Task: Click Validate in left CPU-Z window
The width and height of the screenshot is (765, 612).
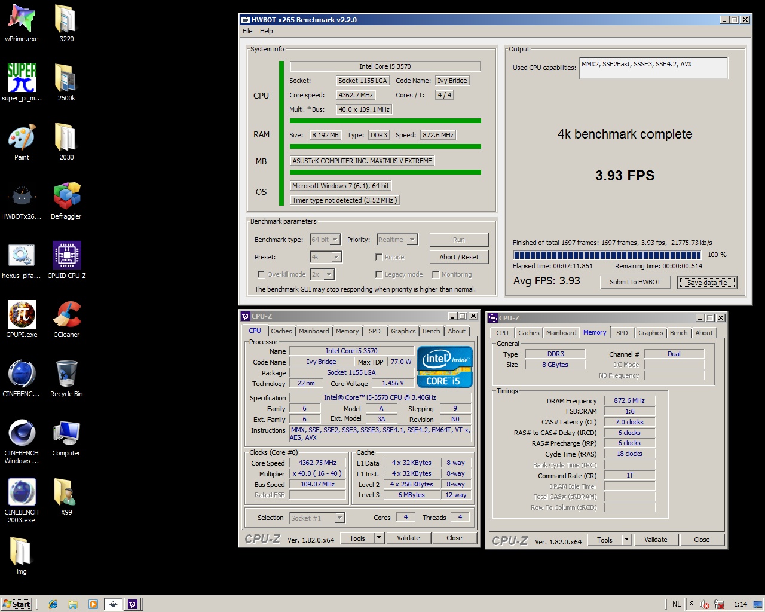Action: coord(408,538)
